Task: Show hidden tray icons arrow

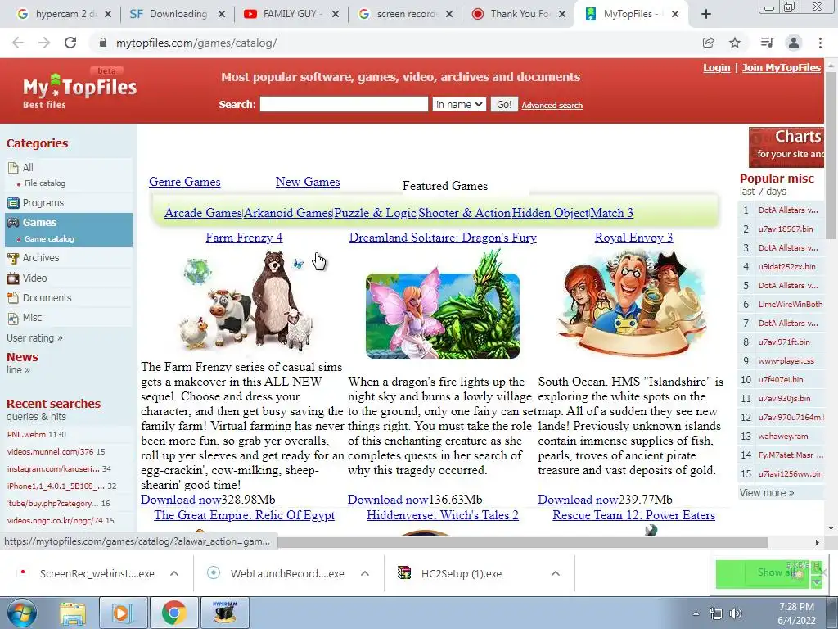Action: [696, 613]
